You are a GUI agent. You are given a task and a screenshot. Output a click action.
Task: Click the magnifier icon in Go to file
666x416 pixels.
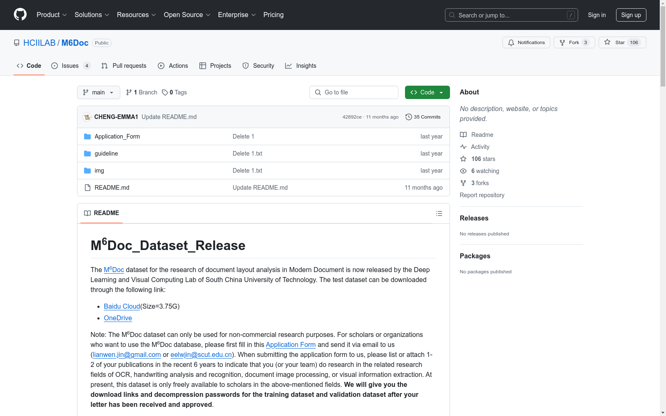pos(318,92)
